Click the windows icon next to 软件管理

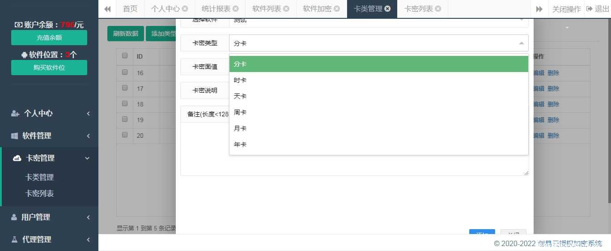15,136
